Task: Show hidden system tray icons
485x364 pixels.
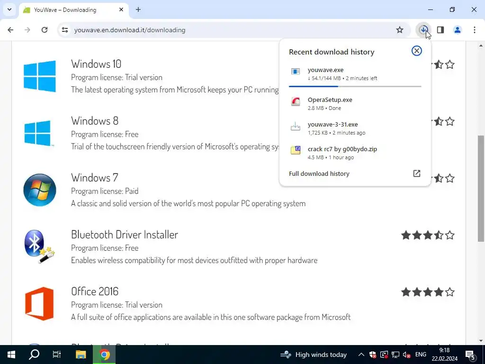Action: tap(361, 355)
